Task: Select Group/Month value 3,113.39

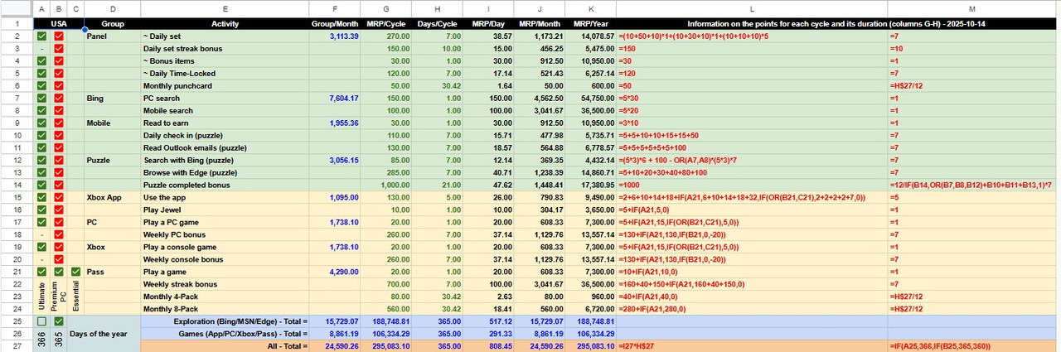Action: click(335, 36)
